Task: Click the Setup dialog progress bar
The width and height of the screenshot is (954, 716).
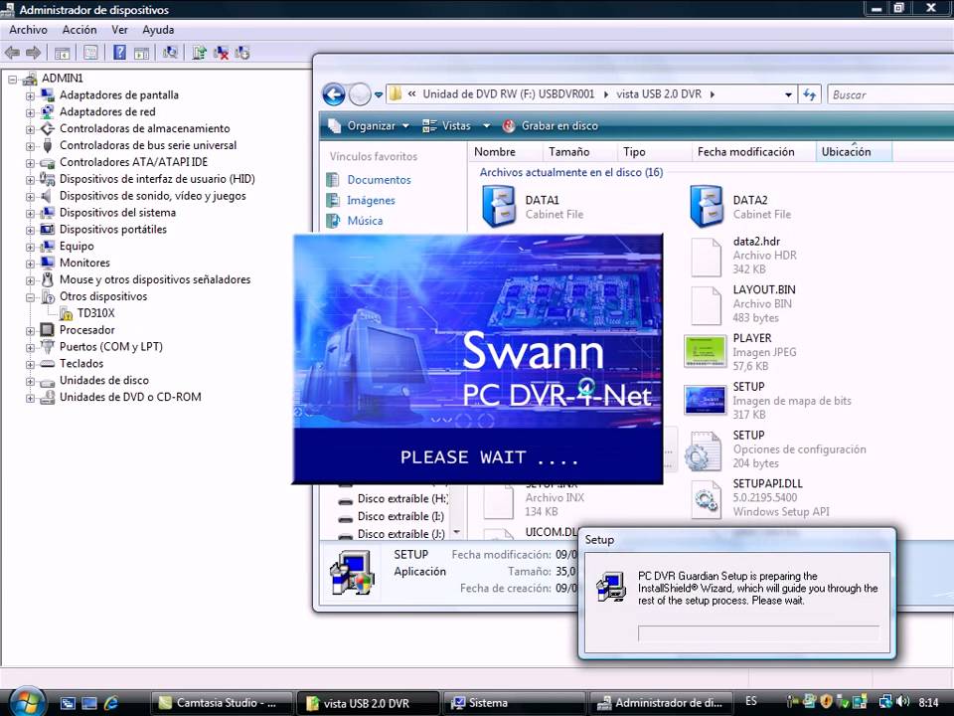Action: click(758, 633)
